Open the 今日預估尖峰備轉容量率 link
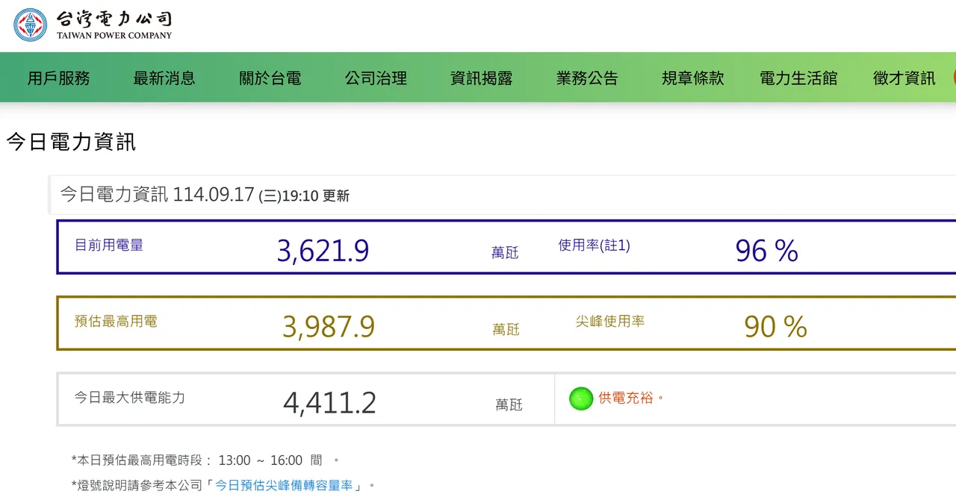 (x=284, y=485)
